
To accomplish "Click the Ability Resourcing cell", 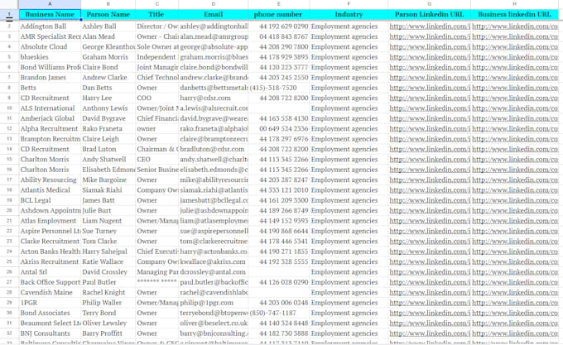I will tap(50, 180).
